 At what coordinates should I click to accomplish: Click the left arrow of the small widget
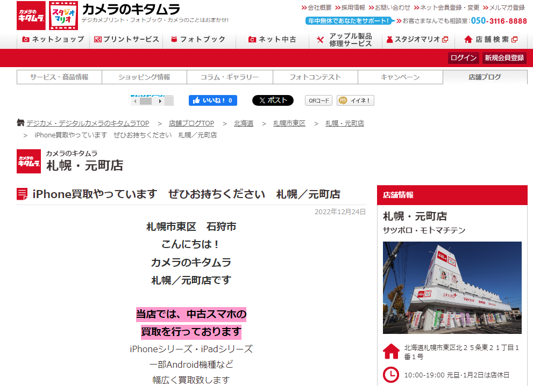(135, 101)
